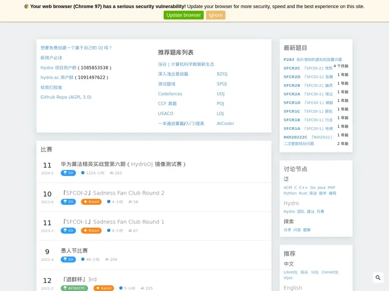Open contest SFCOI-2 Sadness Fan Club Round 2
Screen dimensions: 389x291
(113, 193)
